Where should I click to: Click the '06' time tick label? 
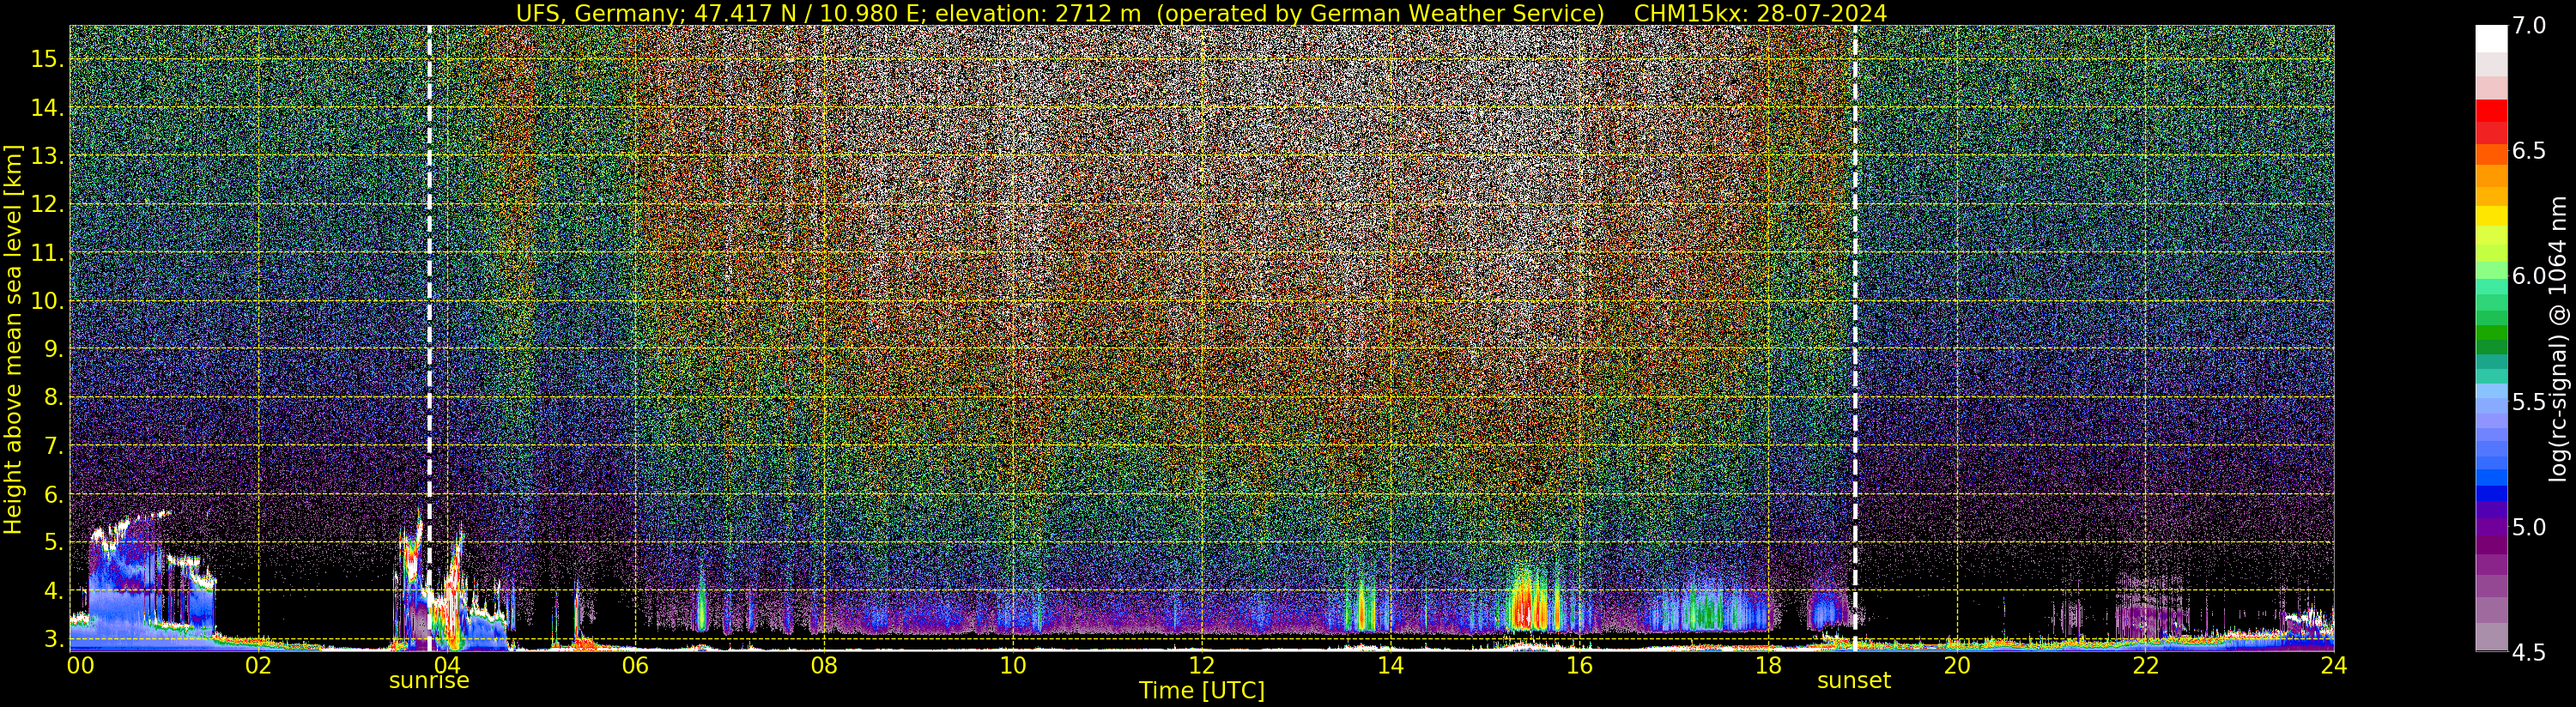pos(635,665)
